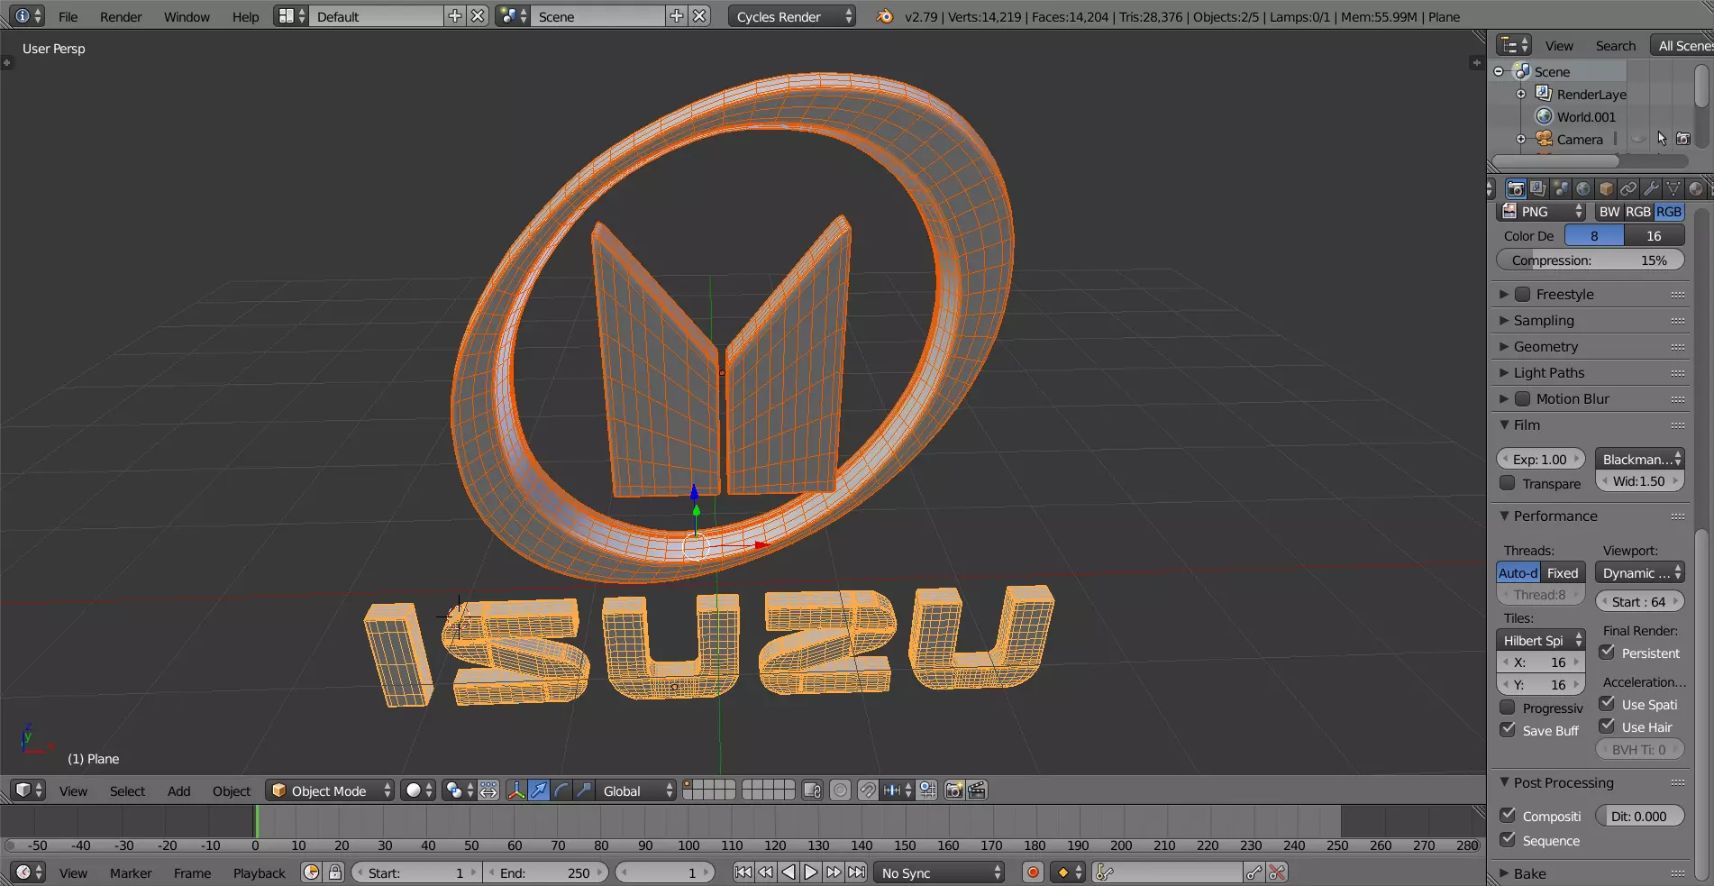Expand the Sampling panel

pyautogui.click(x=1543, y=321)
